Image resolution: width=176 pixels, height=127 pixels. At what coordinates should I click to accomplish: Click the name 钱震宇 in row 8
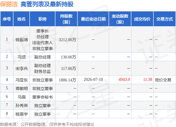pos(21,114)
